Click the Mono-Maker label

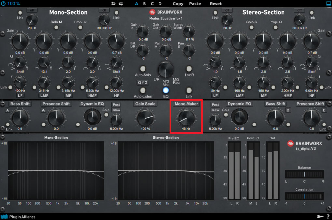(x=186, y=104)
